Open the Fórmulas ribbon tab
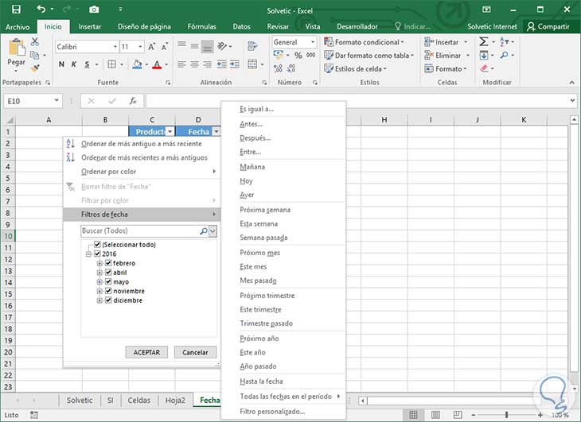The width and height of the screenshot is (581, 422). tap(201, 26)
